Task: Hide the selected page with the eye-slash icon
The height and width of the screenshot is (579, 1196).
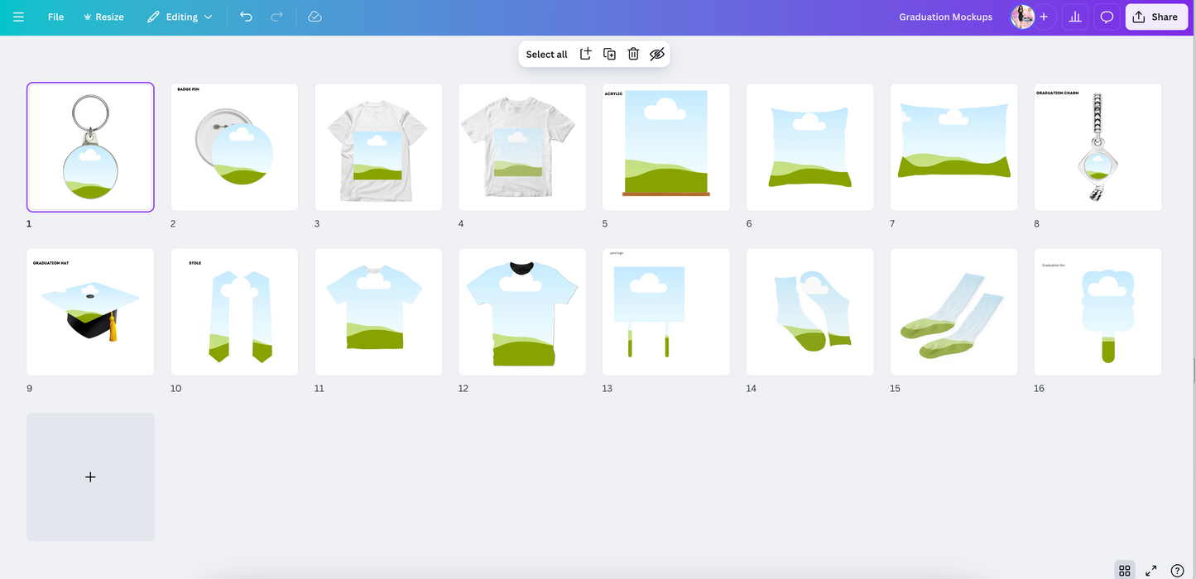Action: tap(657, 53)
